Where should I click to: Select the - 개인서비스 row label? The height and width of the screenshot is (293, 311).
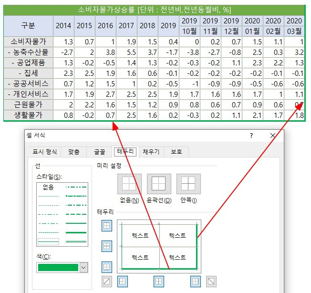coord(28,94)
